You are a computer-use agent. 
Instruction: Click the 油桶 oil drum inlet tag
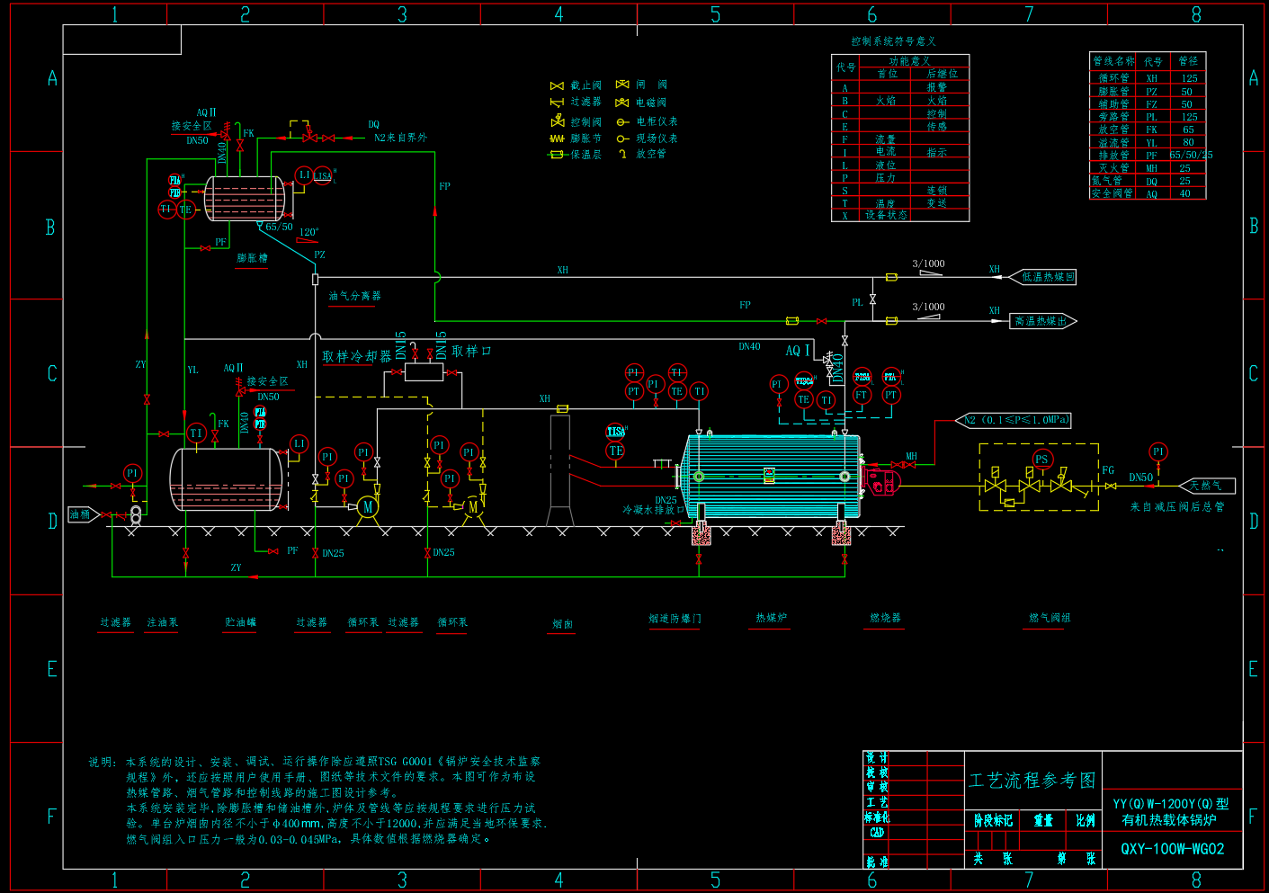pyautogui.click(x=81, y=515)
